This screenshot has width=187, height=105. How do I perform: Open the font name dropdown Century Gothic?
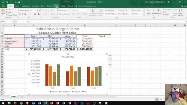pos(29,10)
